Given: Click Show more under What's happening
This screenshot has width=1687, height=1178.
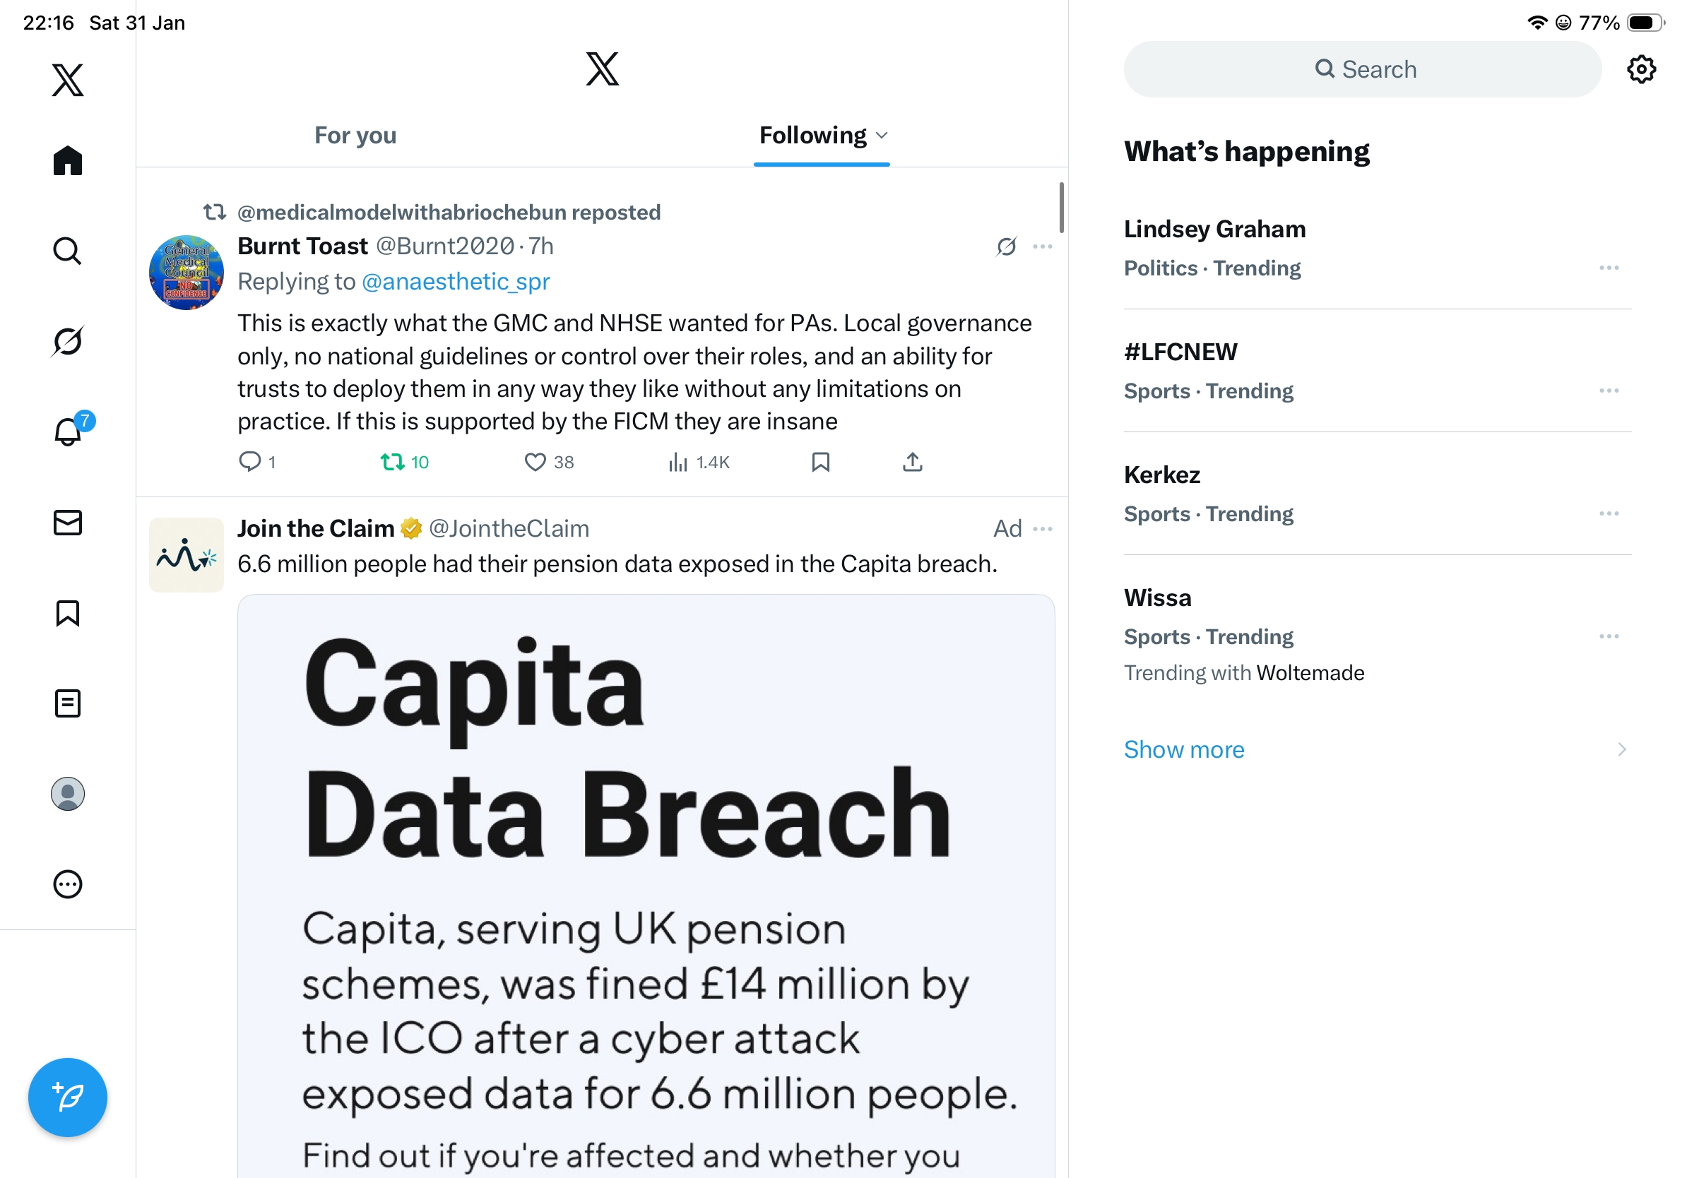Looking at the screenshot, I should 1184,750.
